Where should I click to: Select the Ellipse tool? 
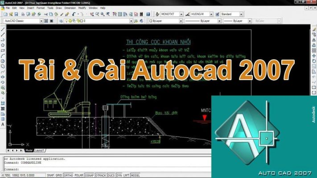tap(3, 77)
